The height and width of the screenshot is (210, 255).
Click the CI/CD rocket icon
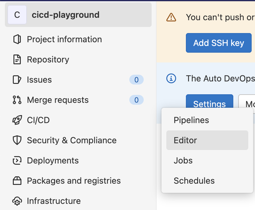coord(17,120)
